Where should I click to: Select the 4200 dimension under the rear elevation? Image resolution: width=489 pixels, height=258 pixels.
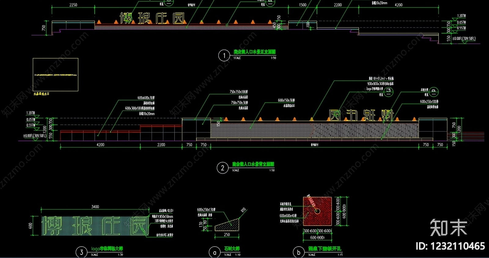point(100,145)
